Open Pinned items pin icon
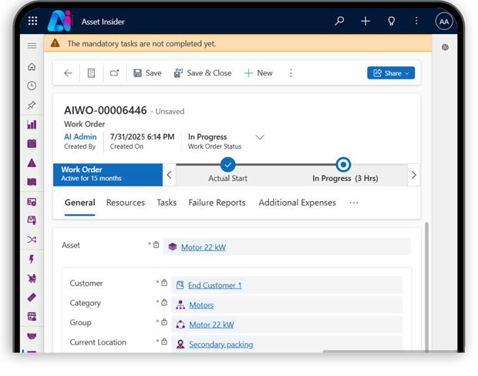 (x=32, y=105)
